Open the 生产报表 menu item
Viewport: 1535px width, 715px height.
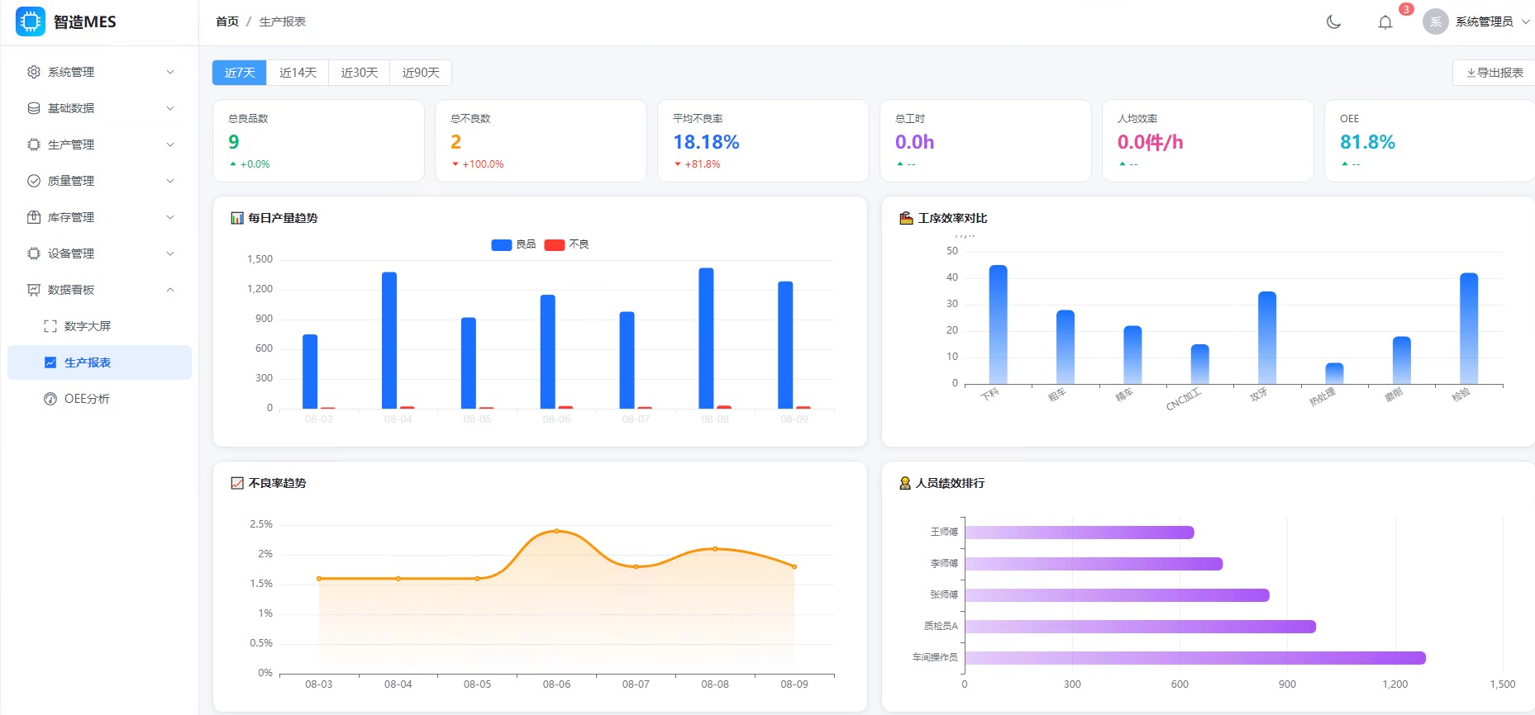click(x=99, y=362)
